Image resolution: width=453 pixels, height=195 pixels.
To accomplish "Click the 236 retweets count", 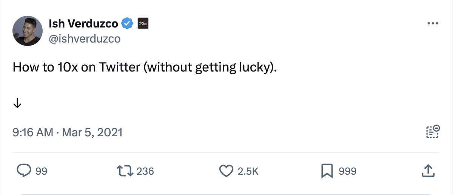I will click(x=145, y=172).
